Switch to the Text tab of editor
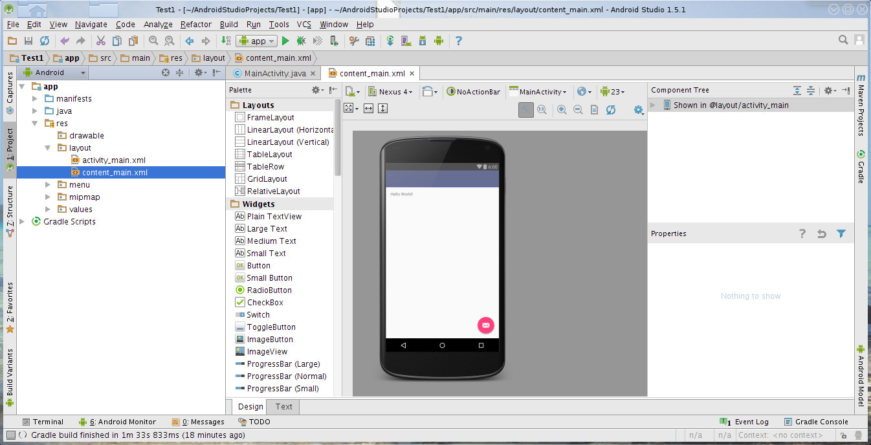The height and width of the screenshot is (445, 871). 283,407
